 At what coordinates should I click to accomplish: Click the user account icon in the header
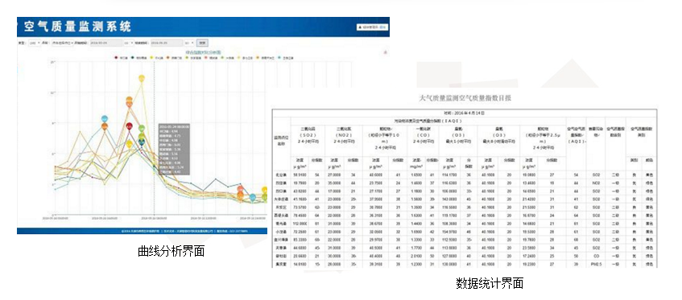[x=360, y=27]
